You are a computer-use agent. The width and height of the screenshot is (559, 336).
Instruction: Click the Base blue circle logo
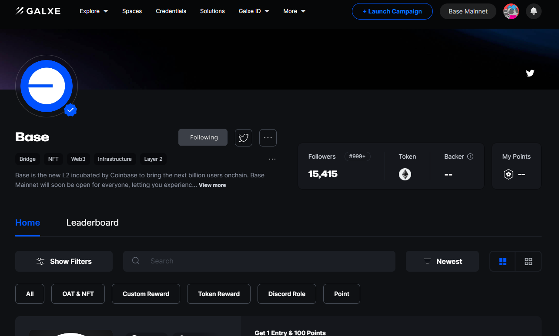[47, 86]
